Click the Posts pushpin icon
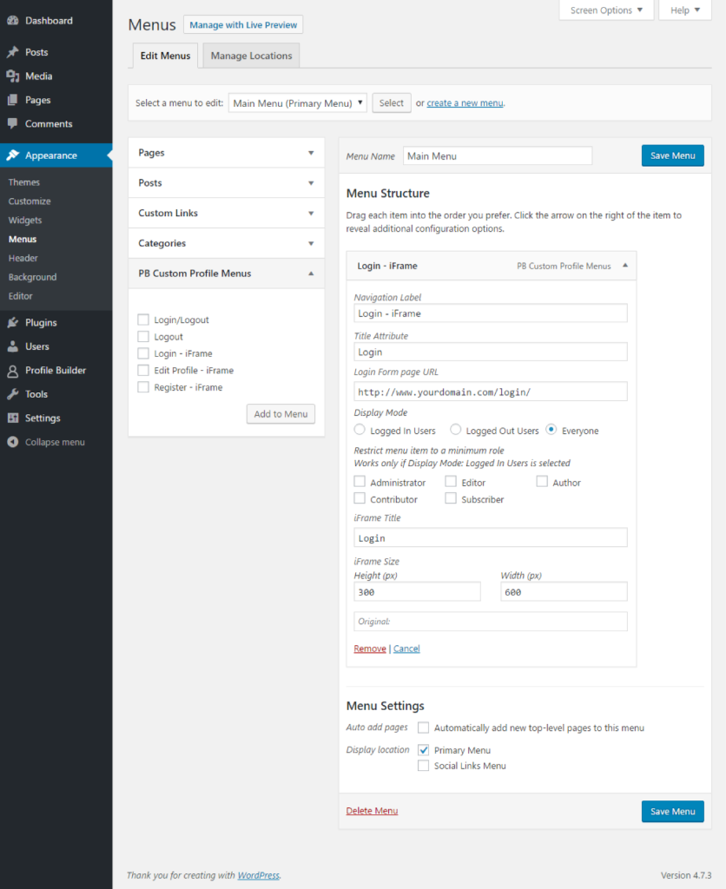This screenshot has height=889, width=726. pyautogui.click(x=13, y=53)
